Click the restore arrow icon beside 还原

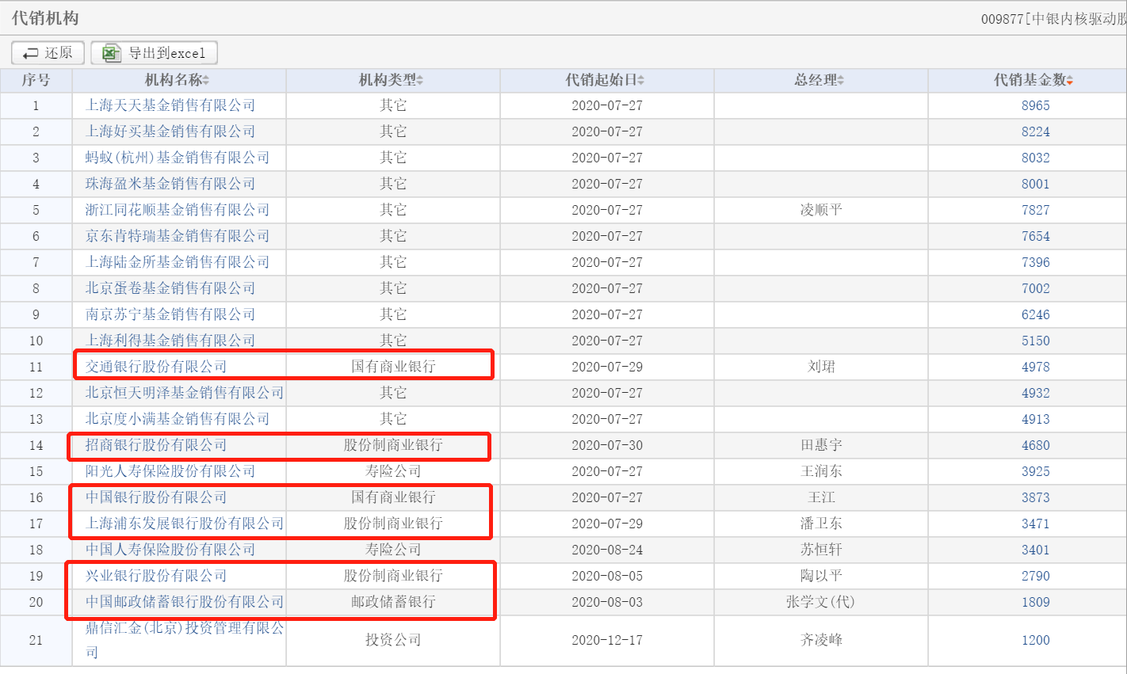[x=31, y=53]
